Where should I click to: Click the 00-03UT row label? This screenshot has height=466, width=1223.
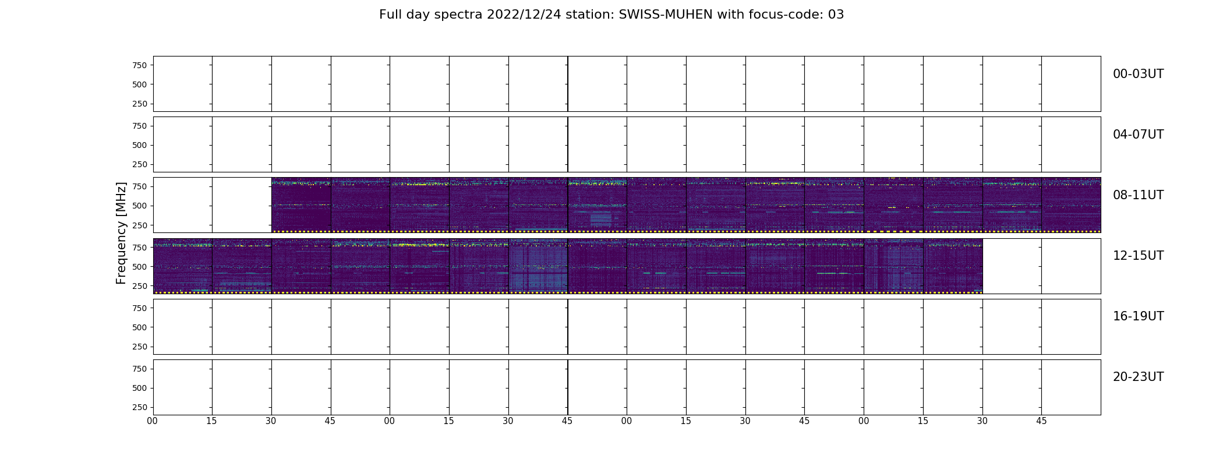coord(1138,74)
